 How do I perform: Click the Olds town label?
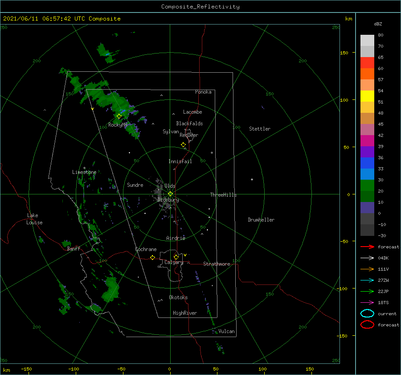pos(170,186)
